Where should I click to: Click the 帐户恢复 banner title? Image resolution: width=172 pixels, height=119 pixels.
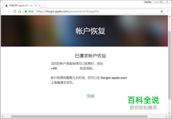[x=90, y=31]
